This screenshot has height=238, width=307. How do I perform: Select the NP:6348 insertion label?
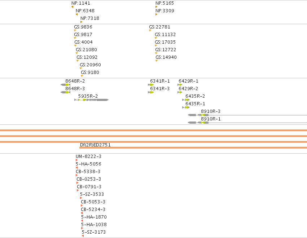point(85,10)
